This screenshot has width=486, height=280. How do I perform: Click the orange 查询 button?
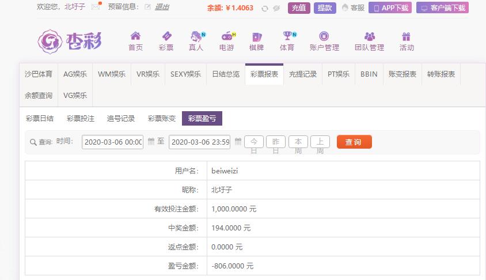tap(354, 142)
